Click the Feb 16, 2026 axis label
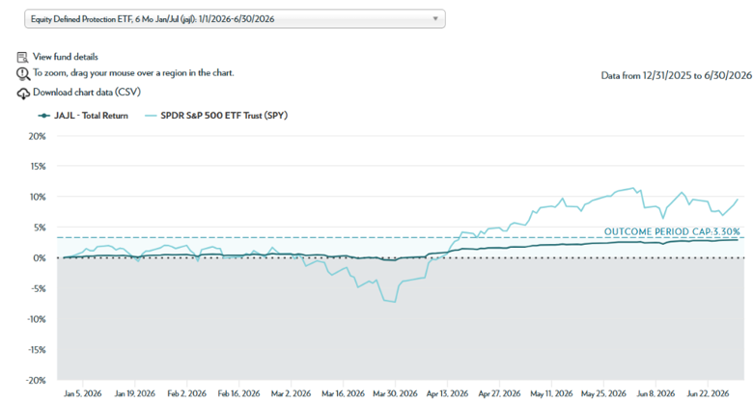 (238, 393)
